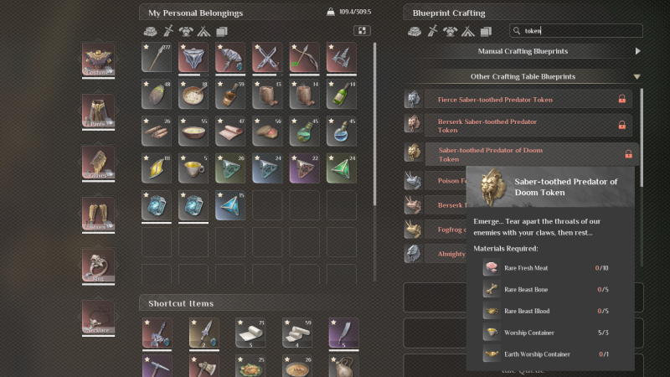The image size is (670, 377).
Task: Filter blueprints by armor category icon
Action: [x=450, y=31]
